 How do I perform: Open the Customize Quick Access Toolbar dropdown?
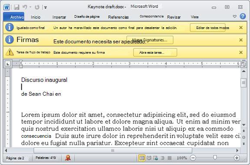coord(46,7)
